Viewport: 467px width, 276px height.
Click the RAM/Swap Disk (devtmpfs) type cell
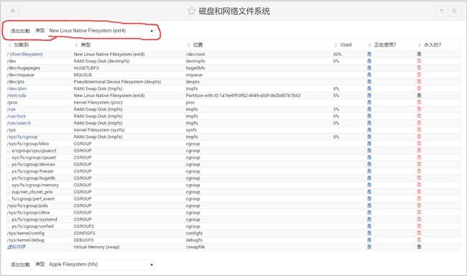pos(101,61)
